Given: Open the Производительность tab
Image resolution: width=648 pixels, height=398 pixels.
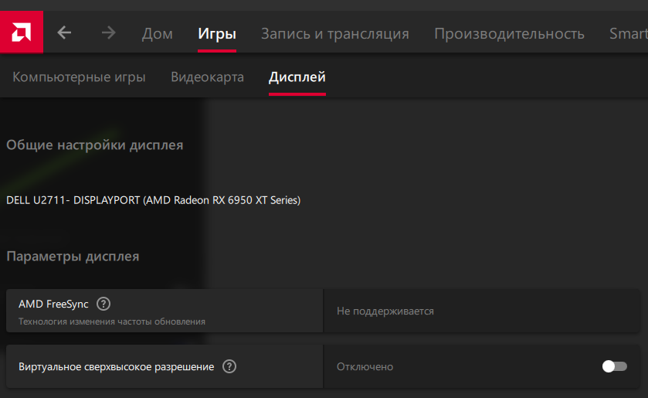Looking at the screenshot, I should pyautogui.click(x=509, y=33).
